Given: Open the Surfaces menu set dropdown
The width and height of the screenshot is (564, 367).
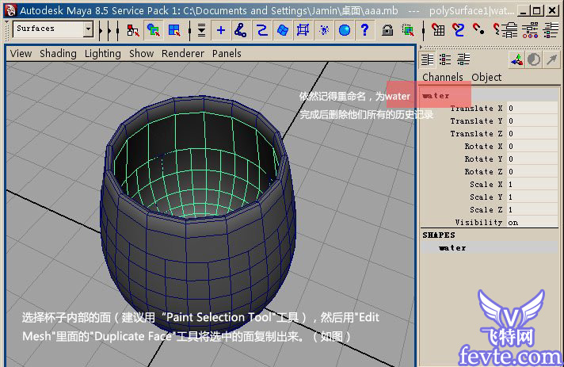Looking at the screenshot, I should (x=87, y=29).
